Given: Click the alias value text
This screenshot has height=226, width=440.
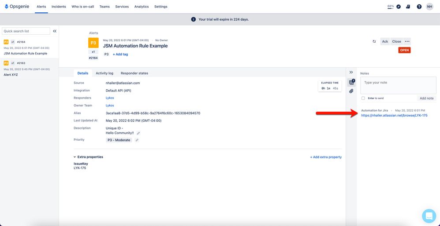Looking at the screenshot, I should [x=153, y=113].
